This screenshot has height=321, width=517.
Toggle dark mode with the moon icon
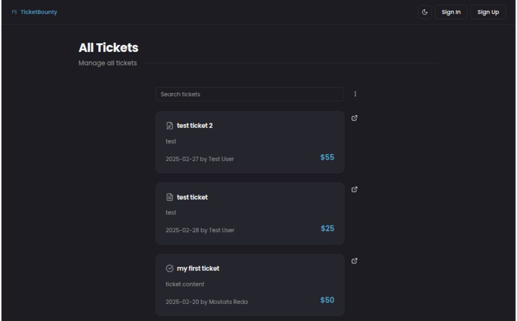coord(425,12)
